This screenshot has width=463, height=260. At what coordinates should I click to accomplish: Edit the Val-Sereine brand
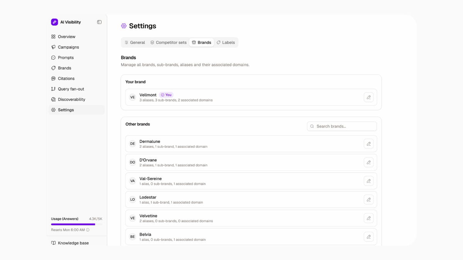[368, 181]
